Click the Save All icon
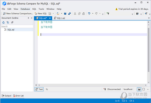Screen dimensions: 151x103 (x=69, y=14)
